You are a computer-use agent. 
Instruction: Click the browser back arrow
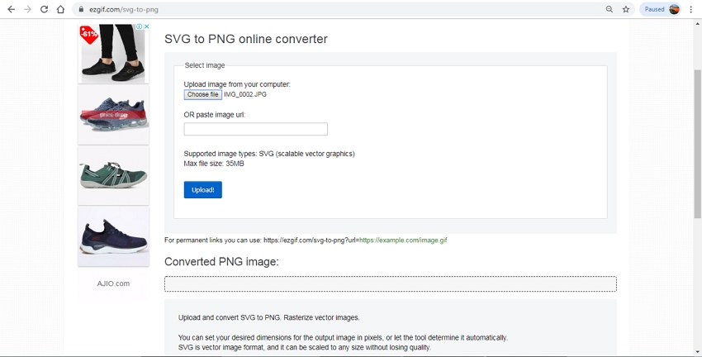[x=11, y=9]
